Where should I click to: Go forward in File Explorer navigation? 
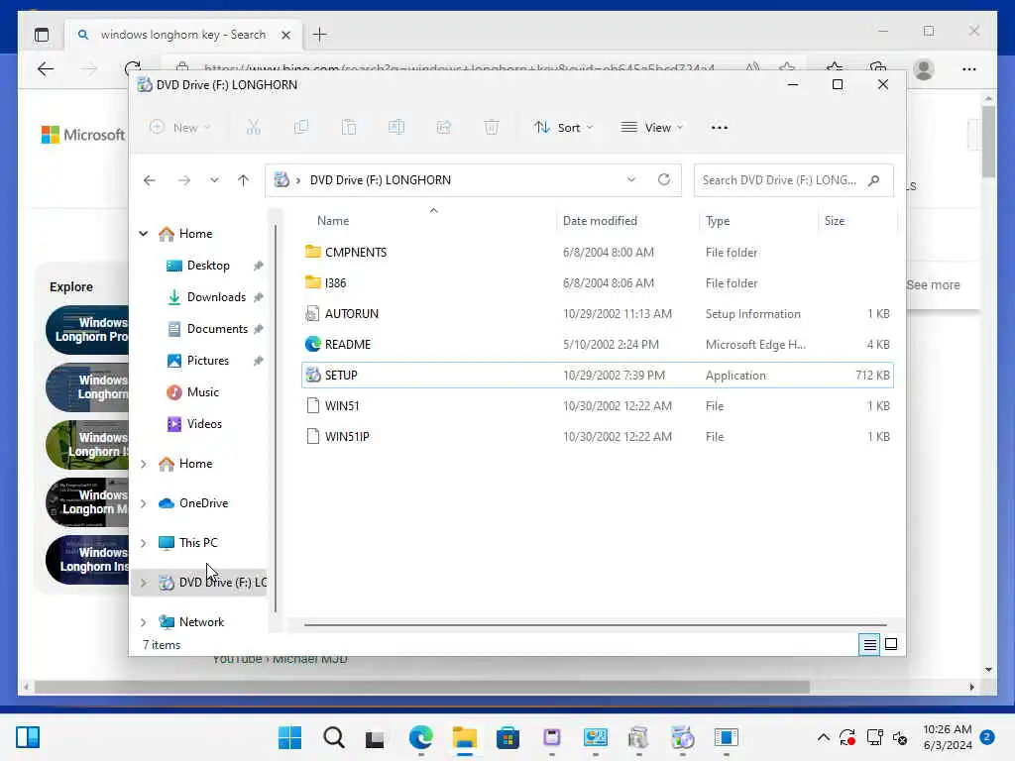point(184,180)
